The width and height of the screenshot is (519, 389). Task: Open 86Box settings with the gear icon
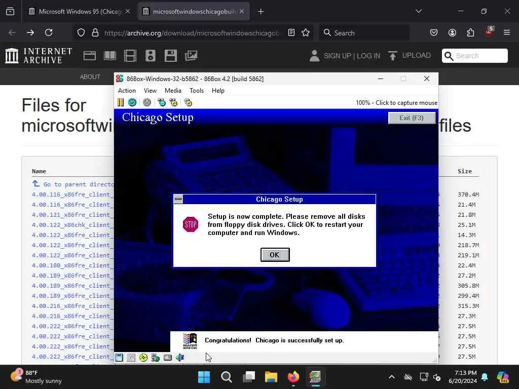coord(188,102)
